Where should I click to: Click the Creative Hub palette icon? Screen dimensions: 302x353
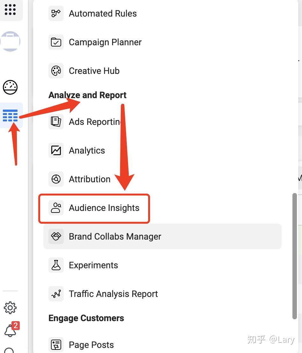pyautogui.click(x=56, y=71)
